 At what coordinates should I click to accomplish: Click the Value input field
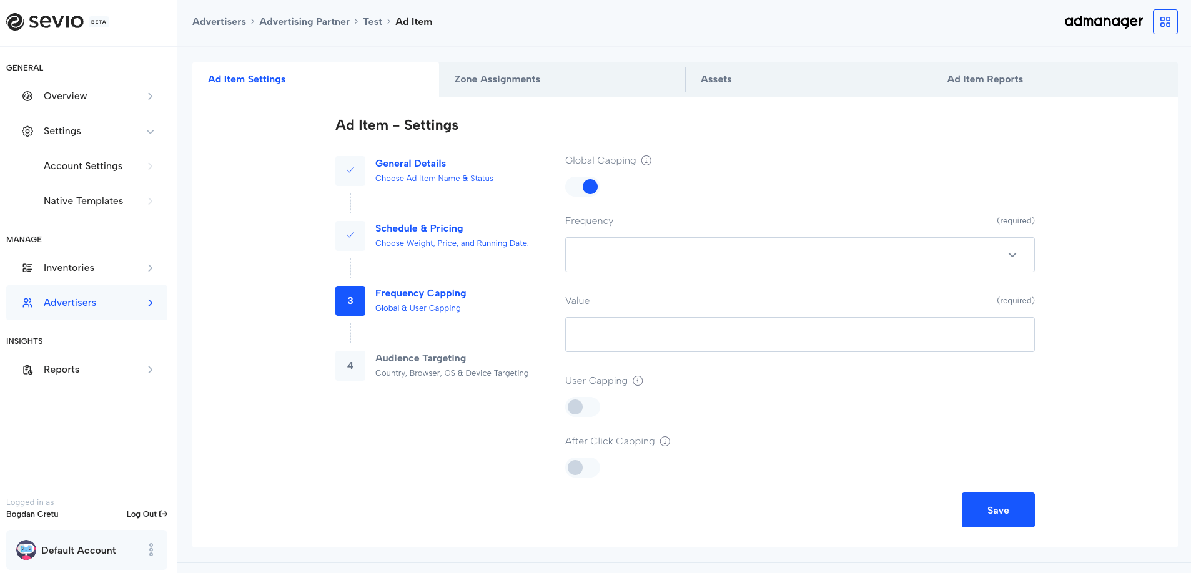799,335
